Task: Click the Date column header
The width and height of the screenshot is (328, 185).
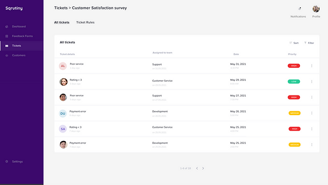Action: click(x=236, y=54)
